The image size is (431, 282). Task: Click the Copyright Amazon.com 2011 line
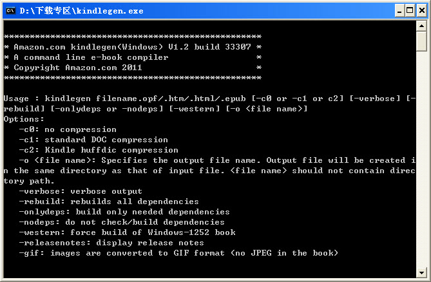77,68
